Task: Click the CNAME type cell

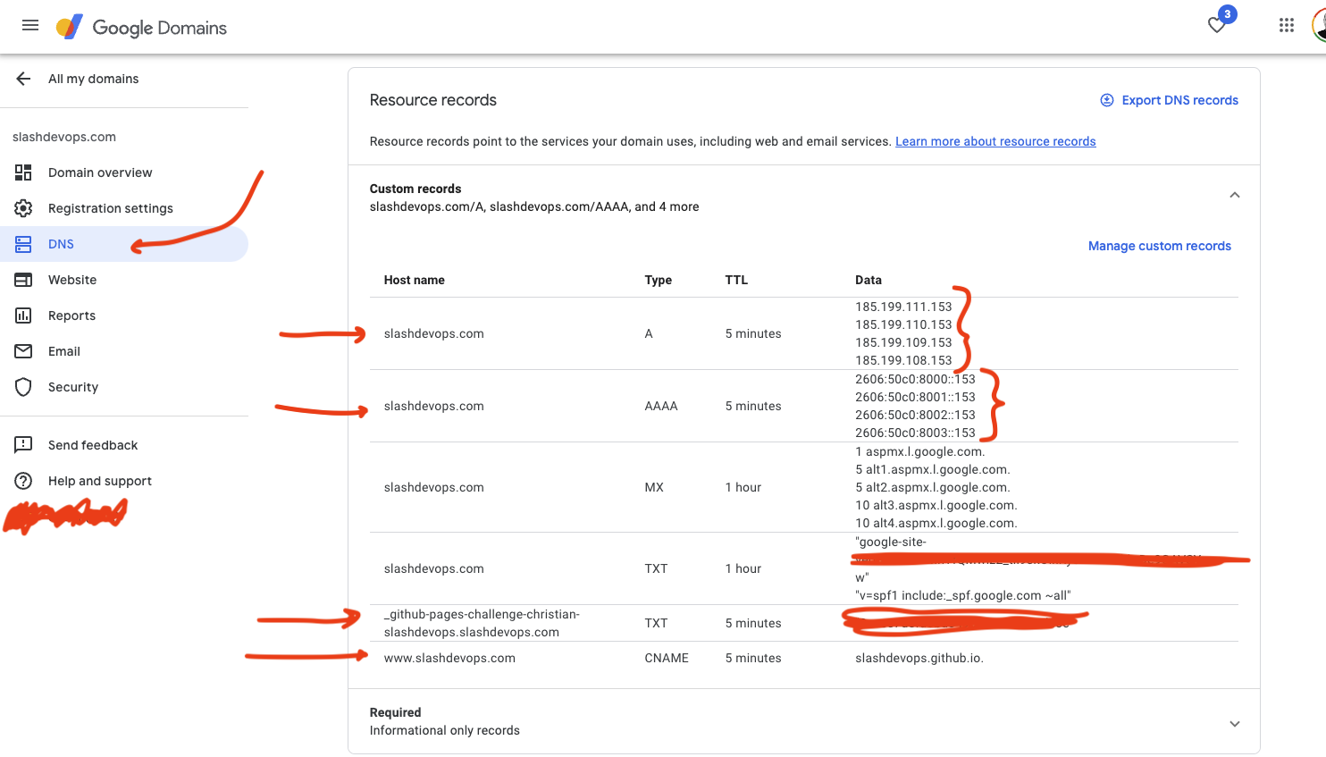Action: point(667,658)
